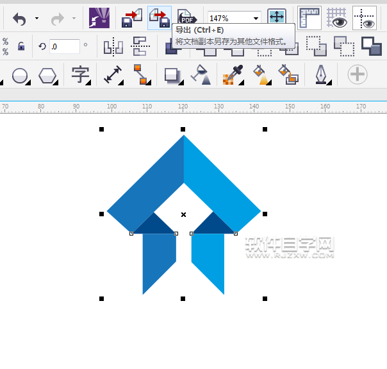Click the lock ratio padlock icon

pyautogui.click(x=21, y=47)
